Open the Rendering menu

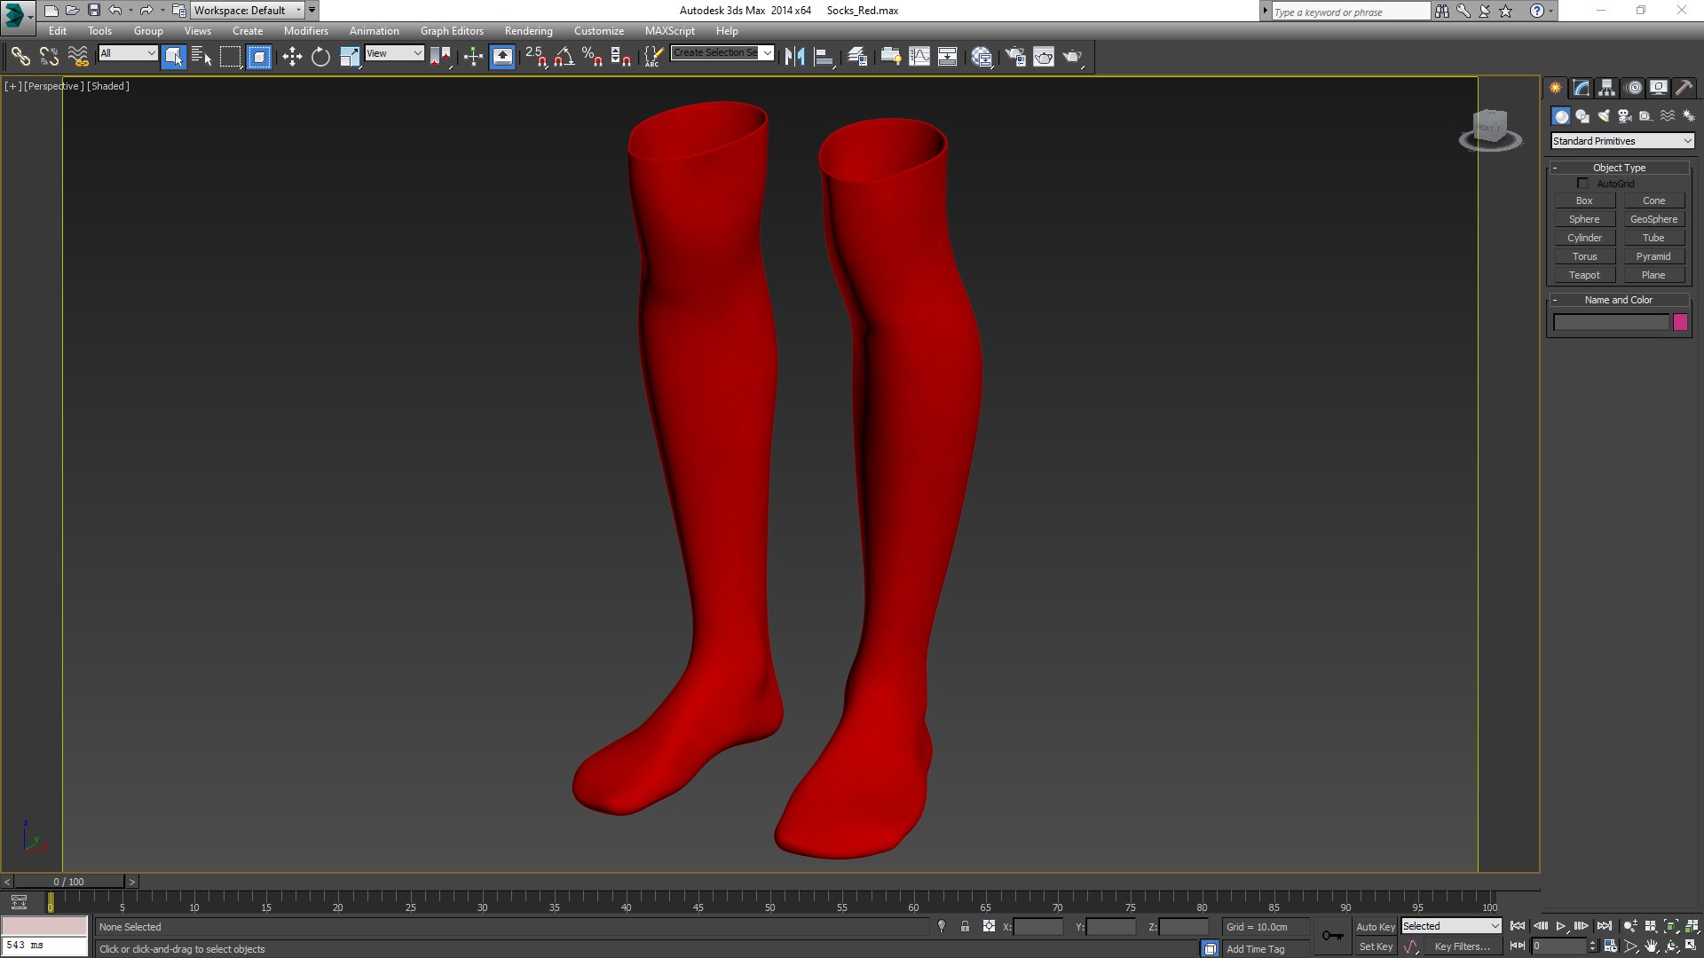pyautogui.click(x=528, y=30)
